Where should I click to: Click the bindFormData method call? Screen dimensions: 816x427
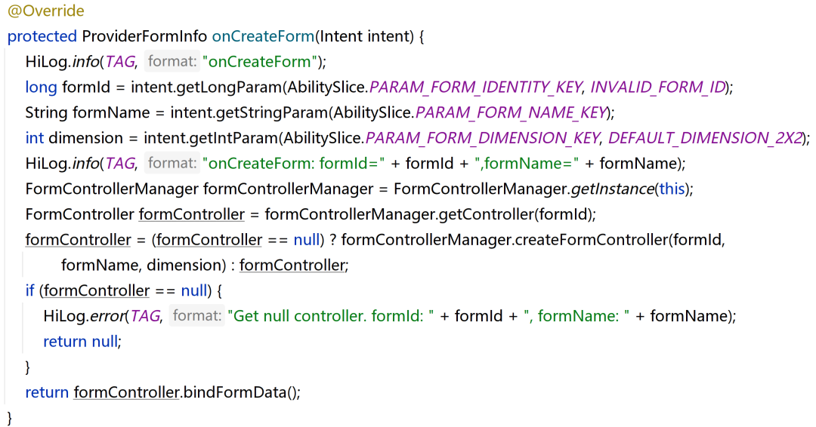242,392
